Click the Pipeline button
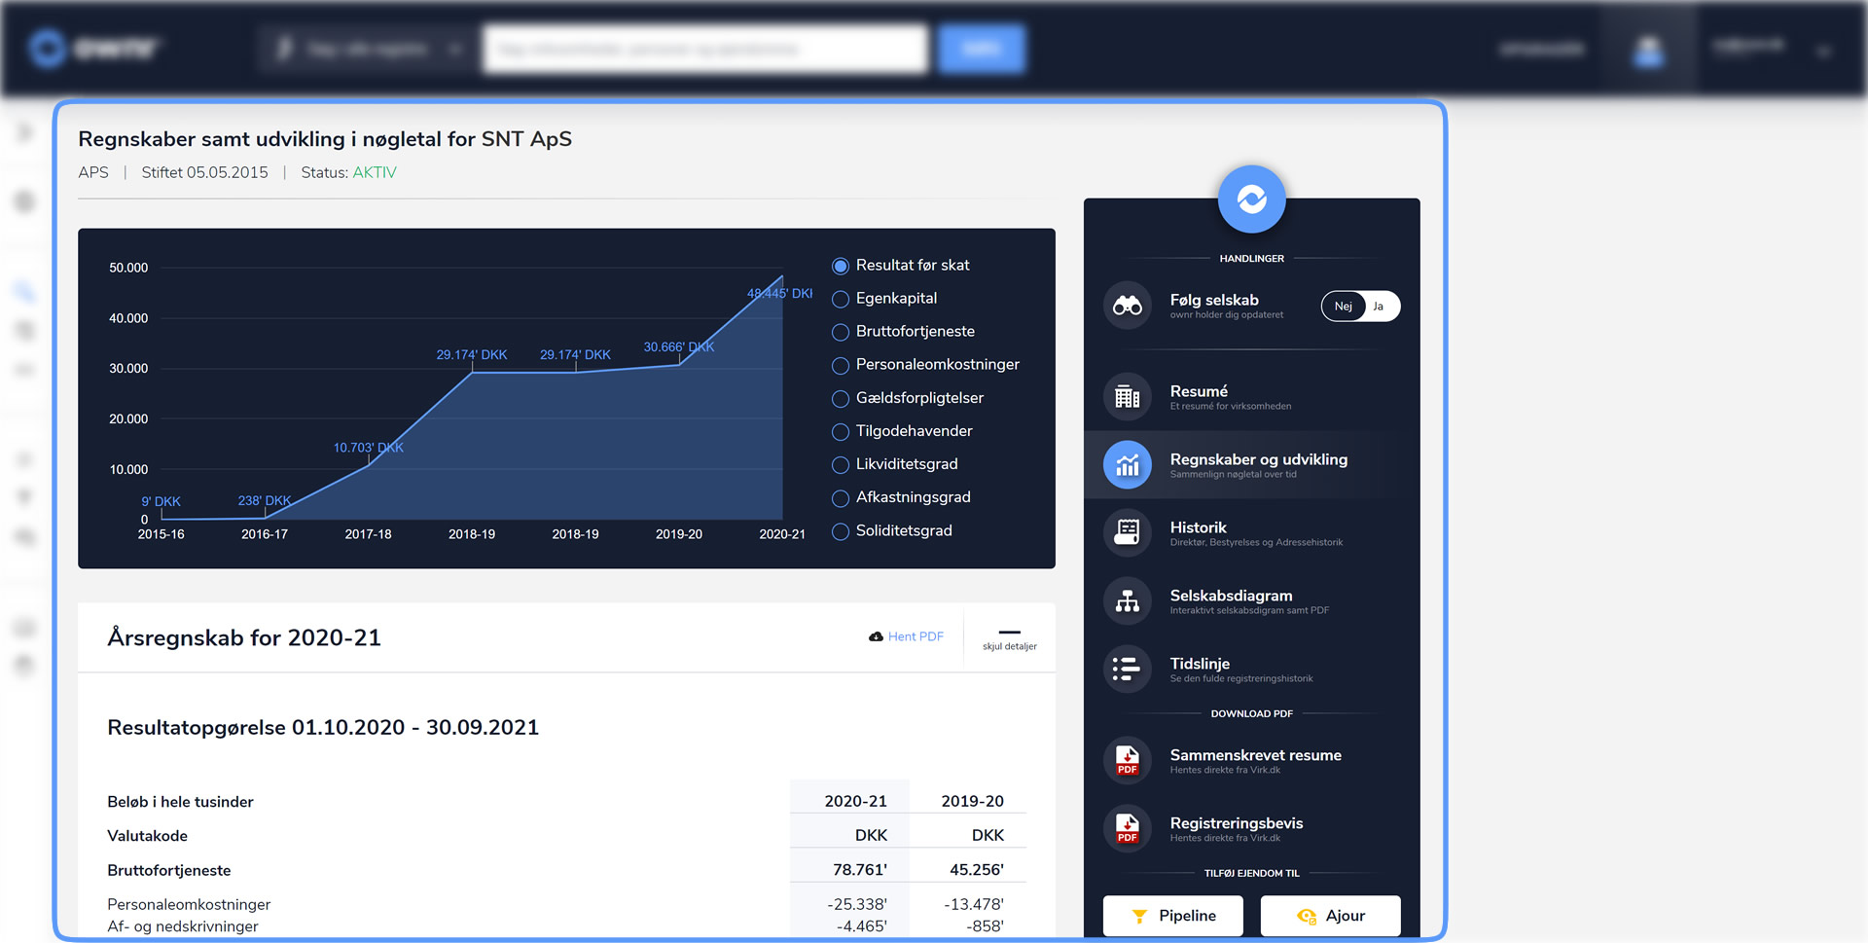This screenshot has width=1868, height=943. point(1172,916)
